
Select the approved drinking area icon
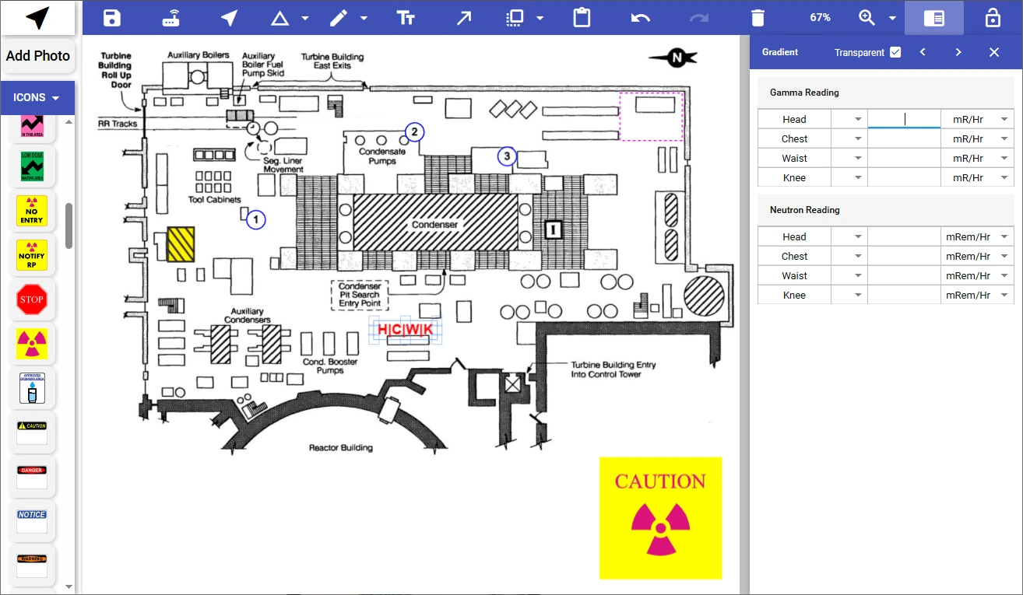[32, 388]
